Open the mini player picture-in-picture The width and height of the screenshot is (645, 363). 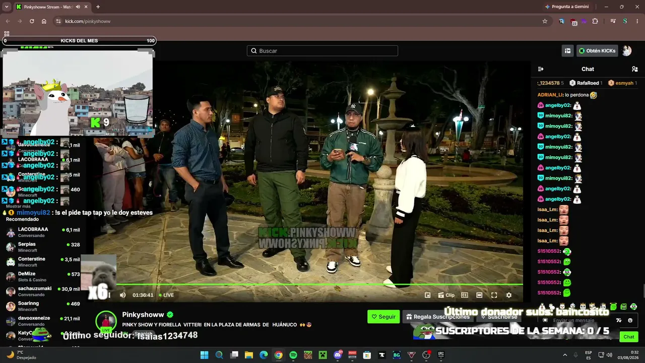coord(427,295)
